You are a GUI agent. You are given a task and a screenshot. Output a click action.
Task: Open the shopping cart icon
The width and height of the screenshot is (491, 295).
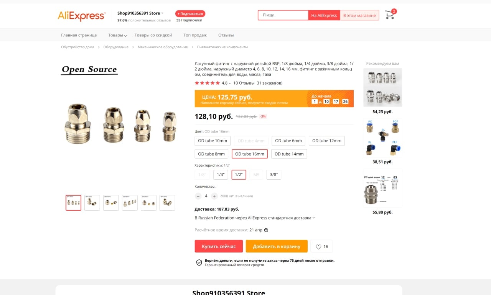pos(390,15)
